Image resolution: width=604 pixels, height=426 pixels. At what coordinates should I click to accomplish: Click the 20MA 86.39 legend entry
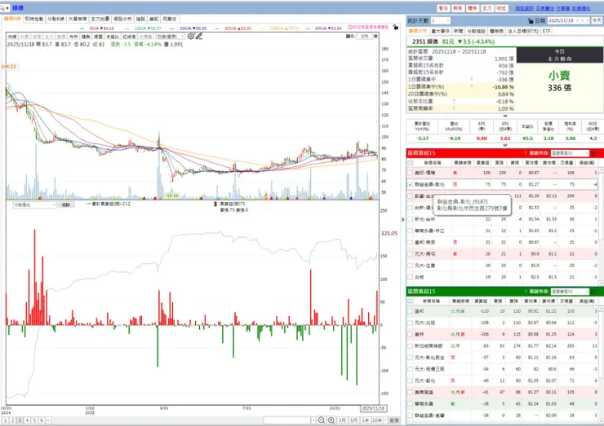(x=188, y=29)
